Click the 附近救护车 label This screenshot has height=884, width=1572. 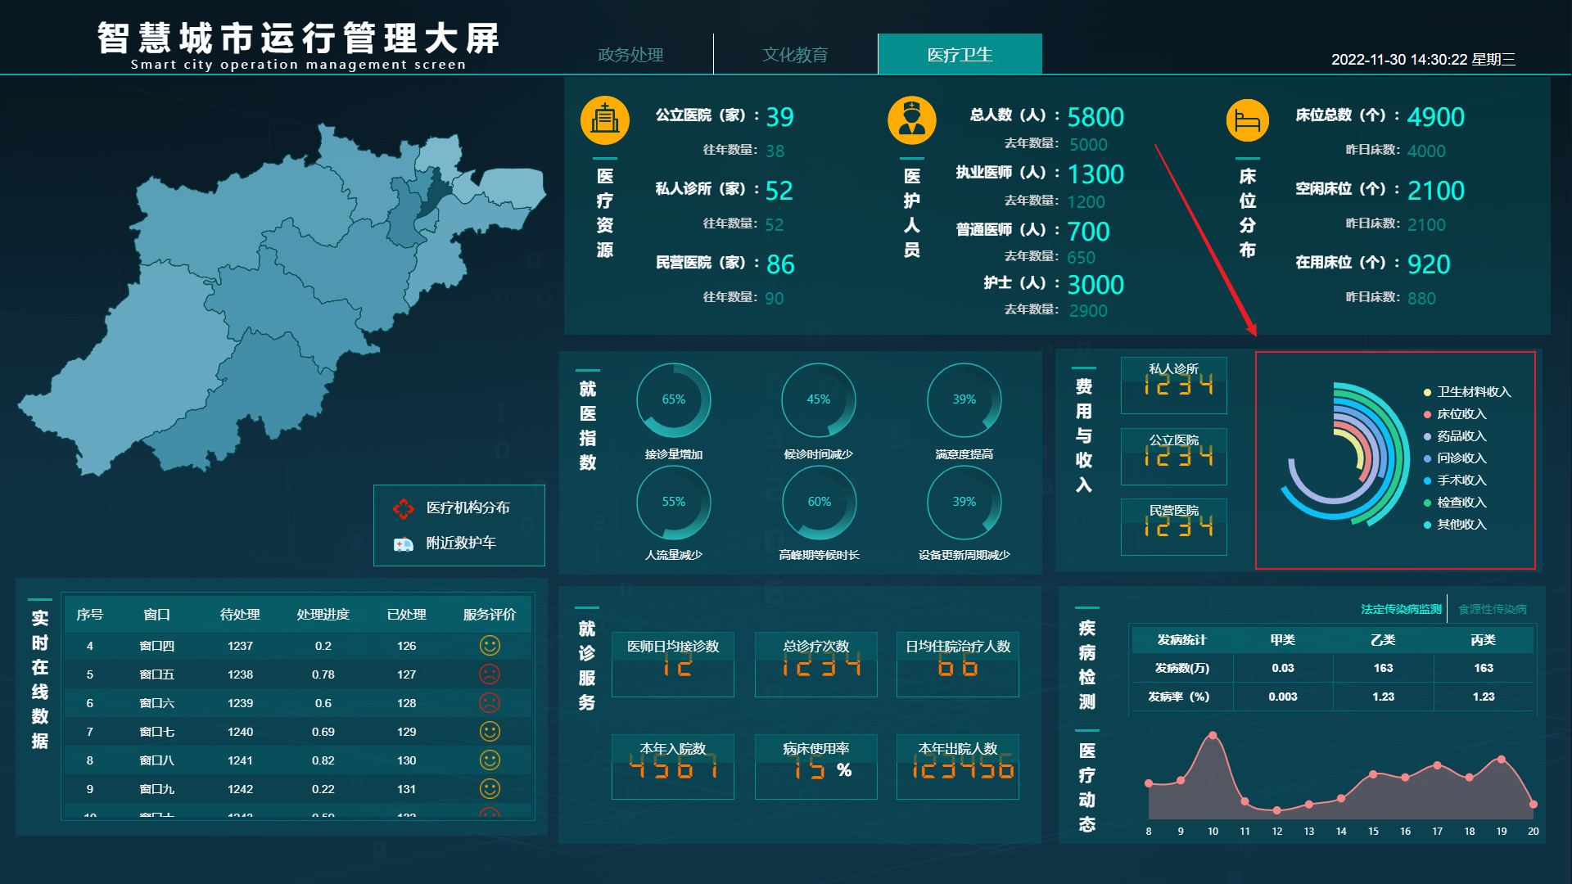coord(460,543)
